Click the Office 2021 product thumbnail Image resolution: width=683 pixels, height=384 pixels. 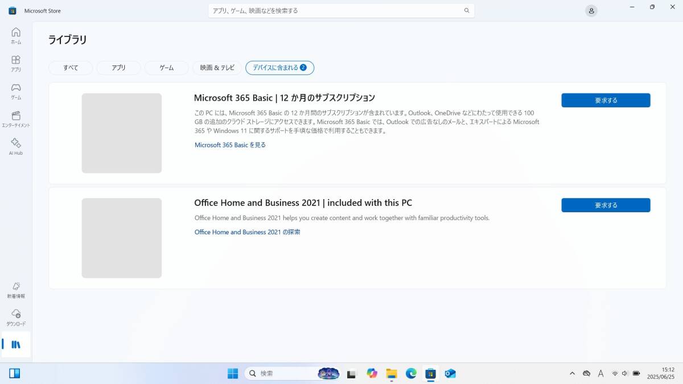121,238
